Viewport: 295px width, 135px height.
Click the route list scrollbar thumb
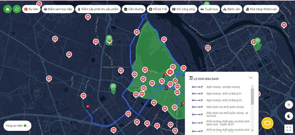[x=253, y=97]
